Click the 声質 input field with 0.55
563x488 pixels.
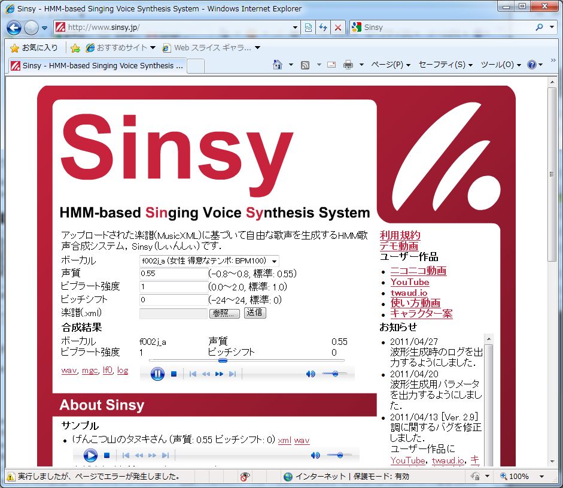pos(174,274)
